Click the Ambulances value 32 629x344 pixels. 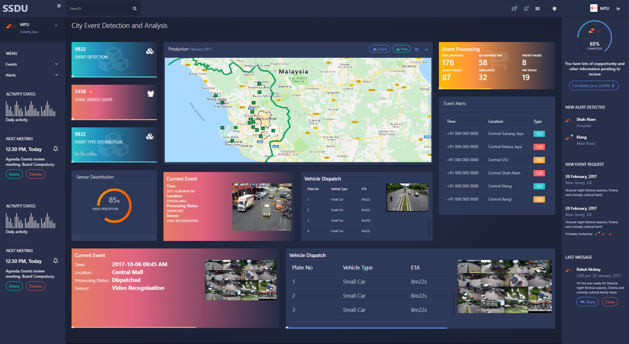[x=483, y=78]
